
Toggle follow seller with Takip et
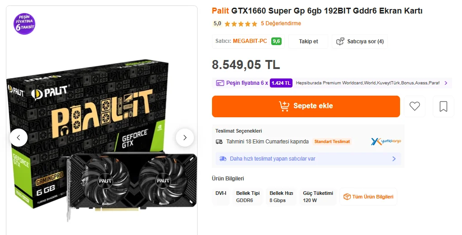(308, 41)
